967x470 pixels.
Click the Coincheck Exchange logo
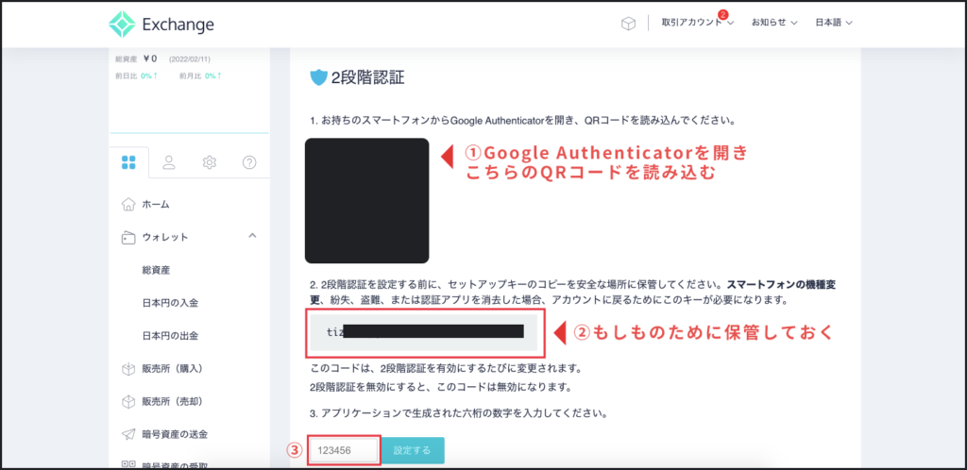(x=161, y=25)
